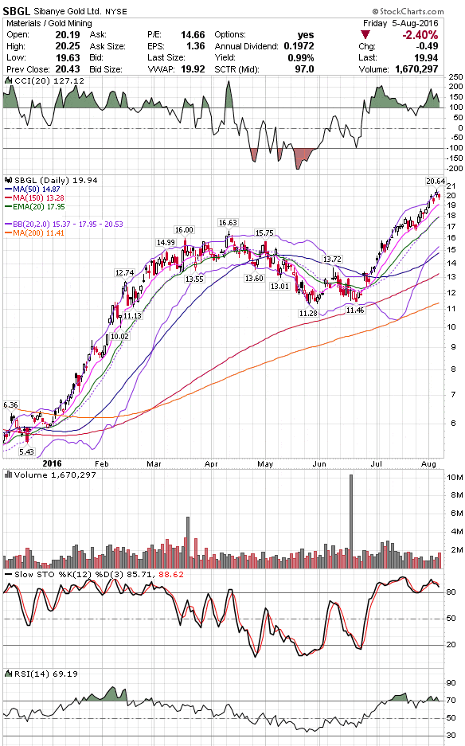
Task: Click the Jul label on time axis
Action: click(376, 464)
